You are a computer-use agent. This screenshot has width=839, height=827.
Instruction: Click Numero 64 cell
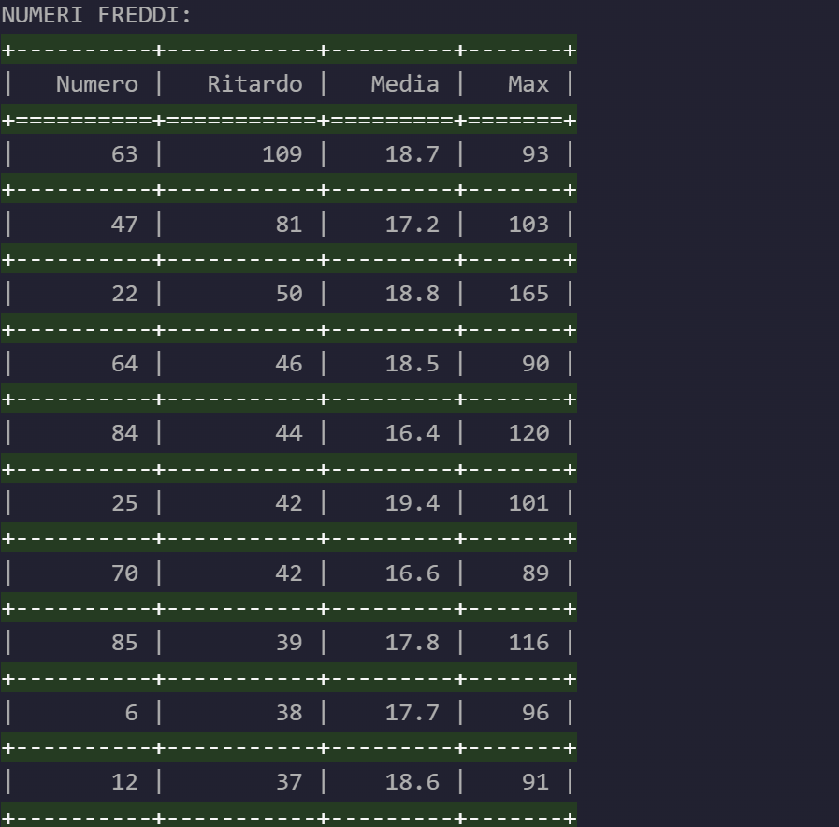pyautogui.click(x=124, y=364)
